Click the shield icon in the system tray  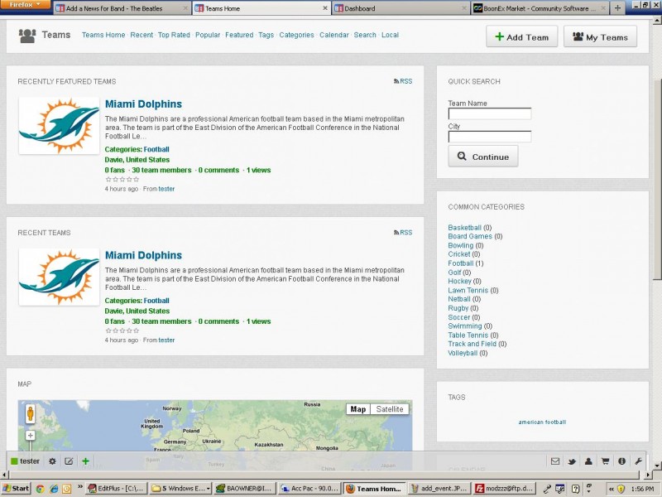click(x=621, y=489)
